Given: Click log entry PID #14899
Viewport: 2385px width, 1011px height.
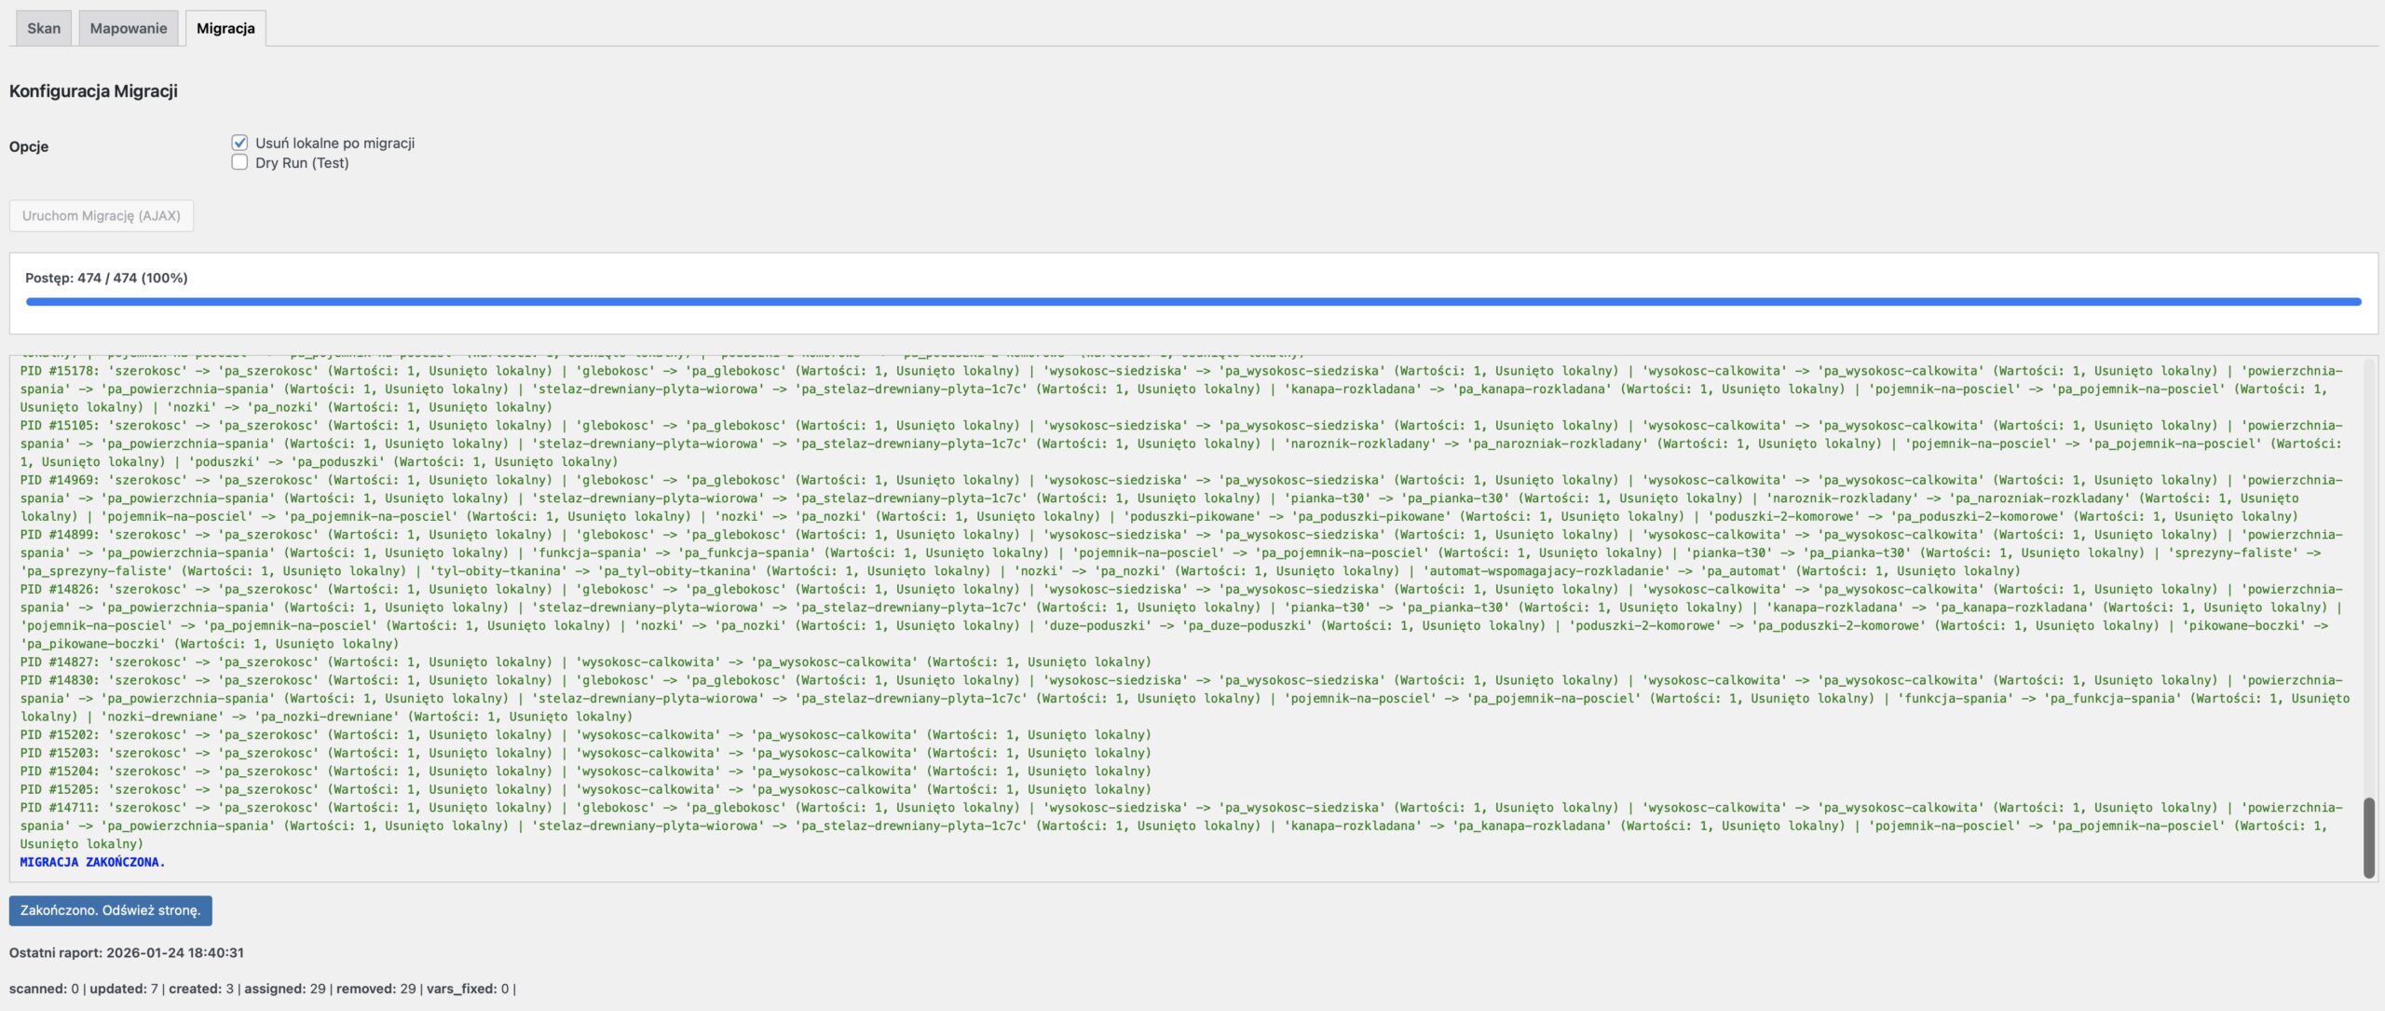Looking at the screenshot, I should [60, 535].
